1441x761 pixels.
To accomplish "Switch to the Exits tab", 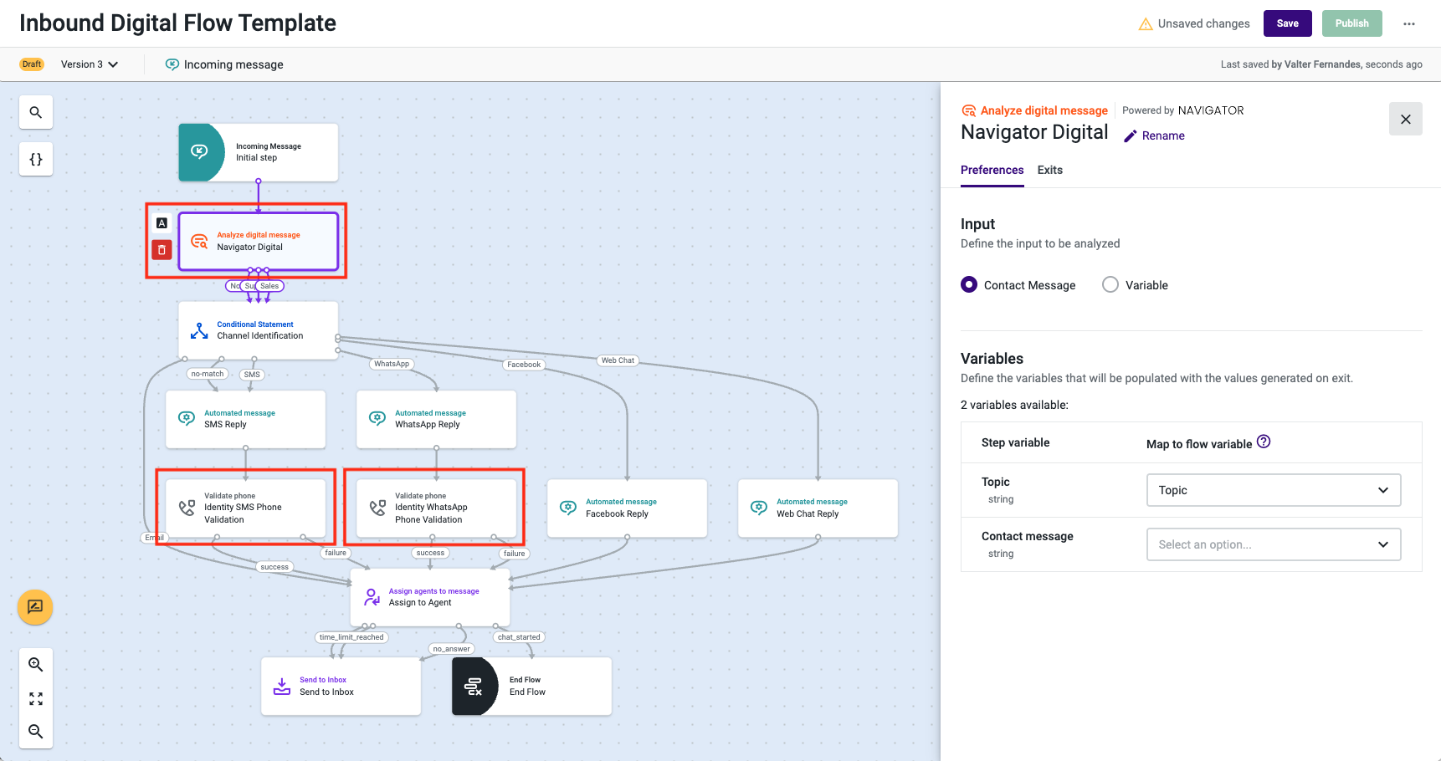I will tap(1049, 170).
